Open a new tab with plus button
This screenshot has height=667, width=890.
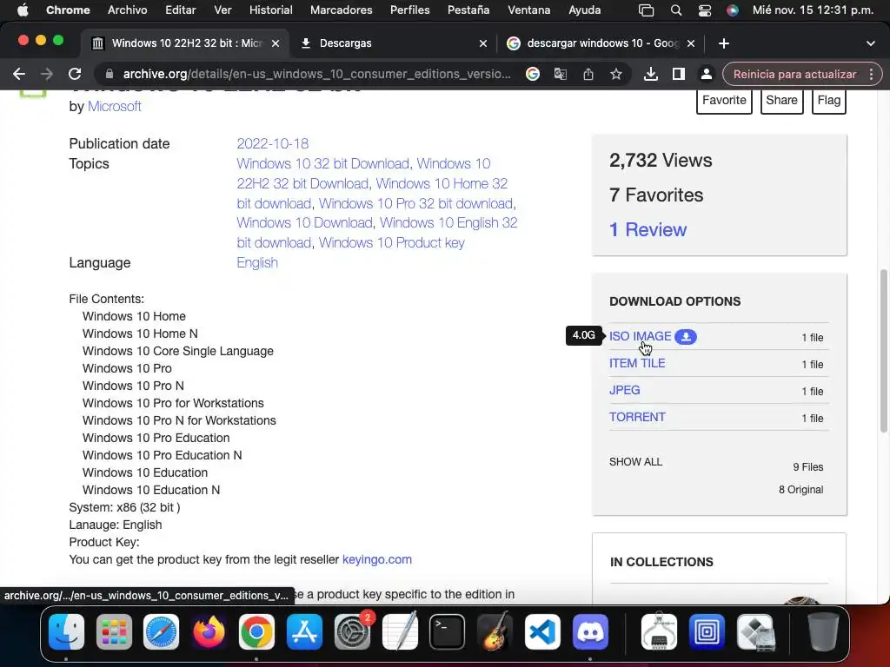coord(724,43)
